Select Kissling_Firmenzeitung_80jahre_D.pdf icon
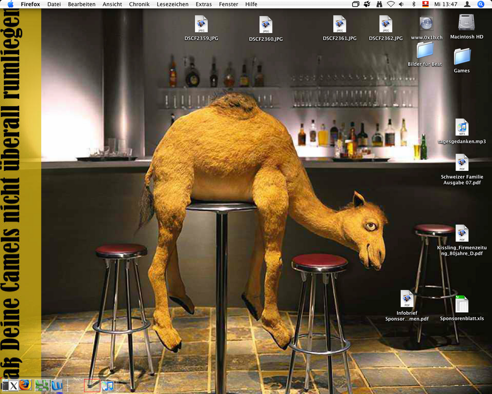This screenshot has height=394, width=492. 462,233
